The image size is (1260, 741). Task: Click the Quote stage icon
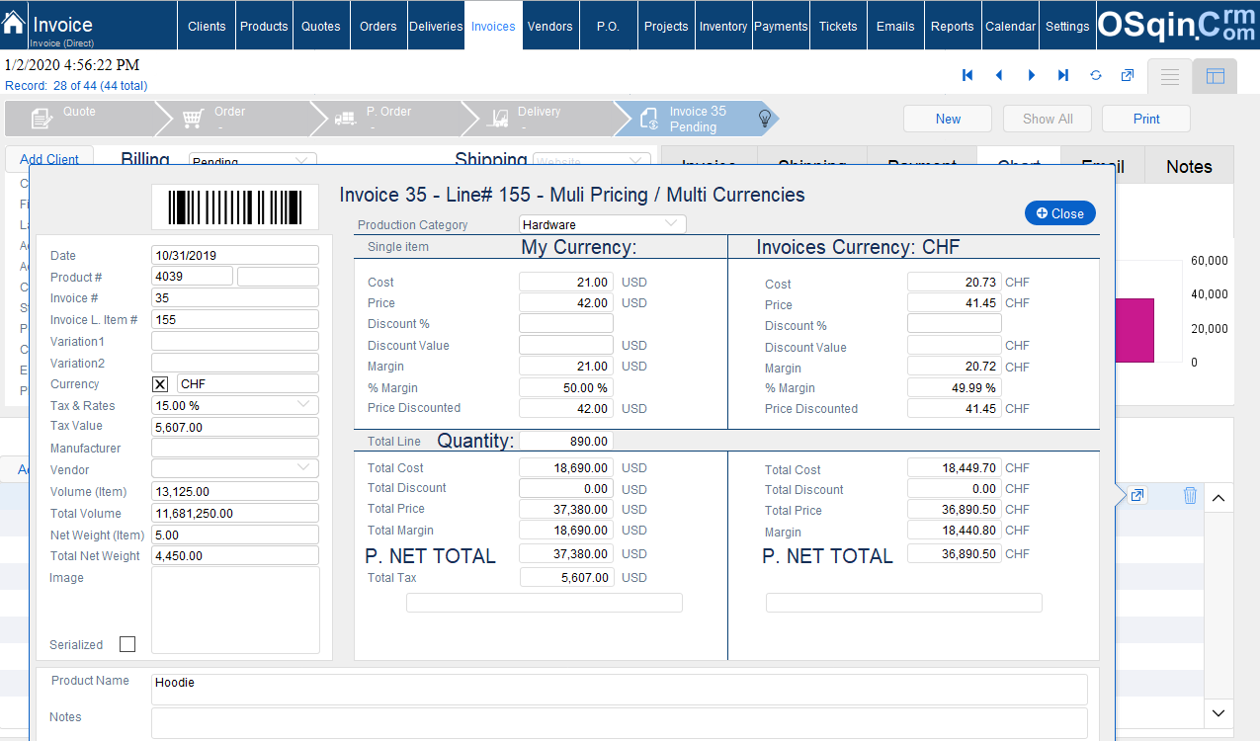tap(42, 119)
